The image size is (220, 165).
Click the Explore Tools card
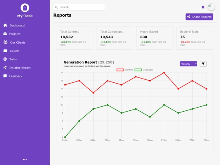click(195, 38)
